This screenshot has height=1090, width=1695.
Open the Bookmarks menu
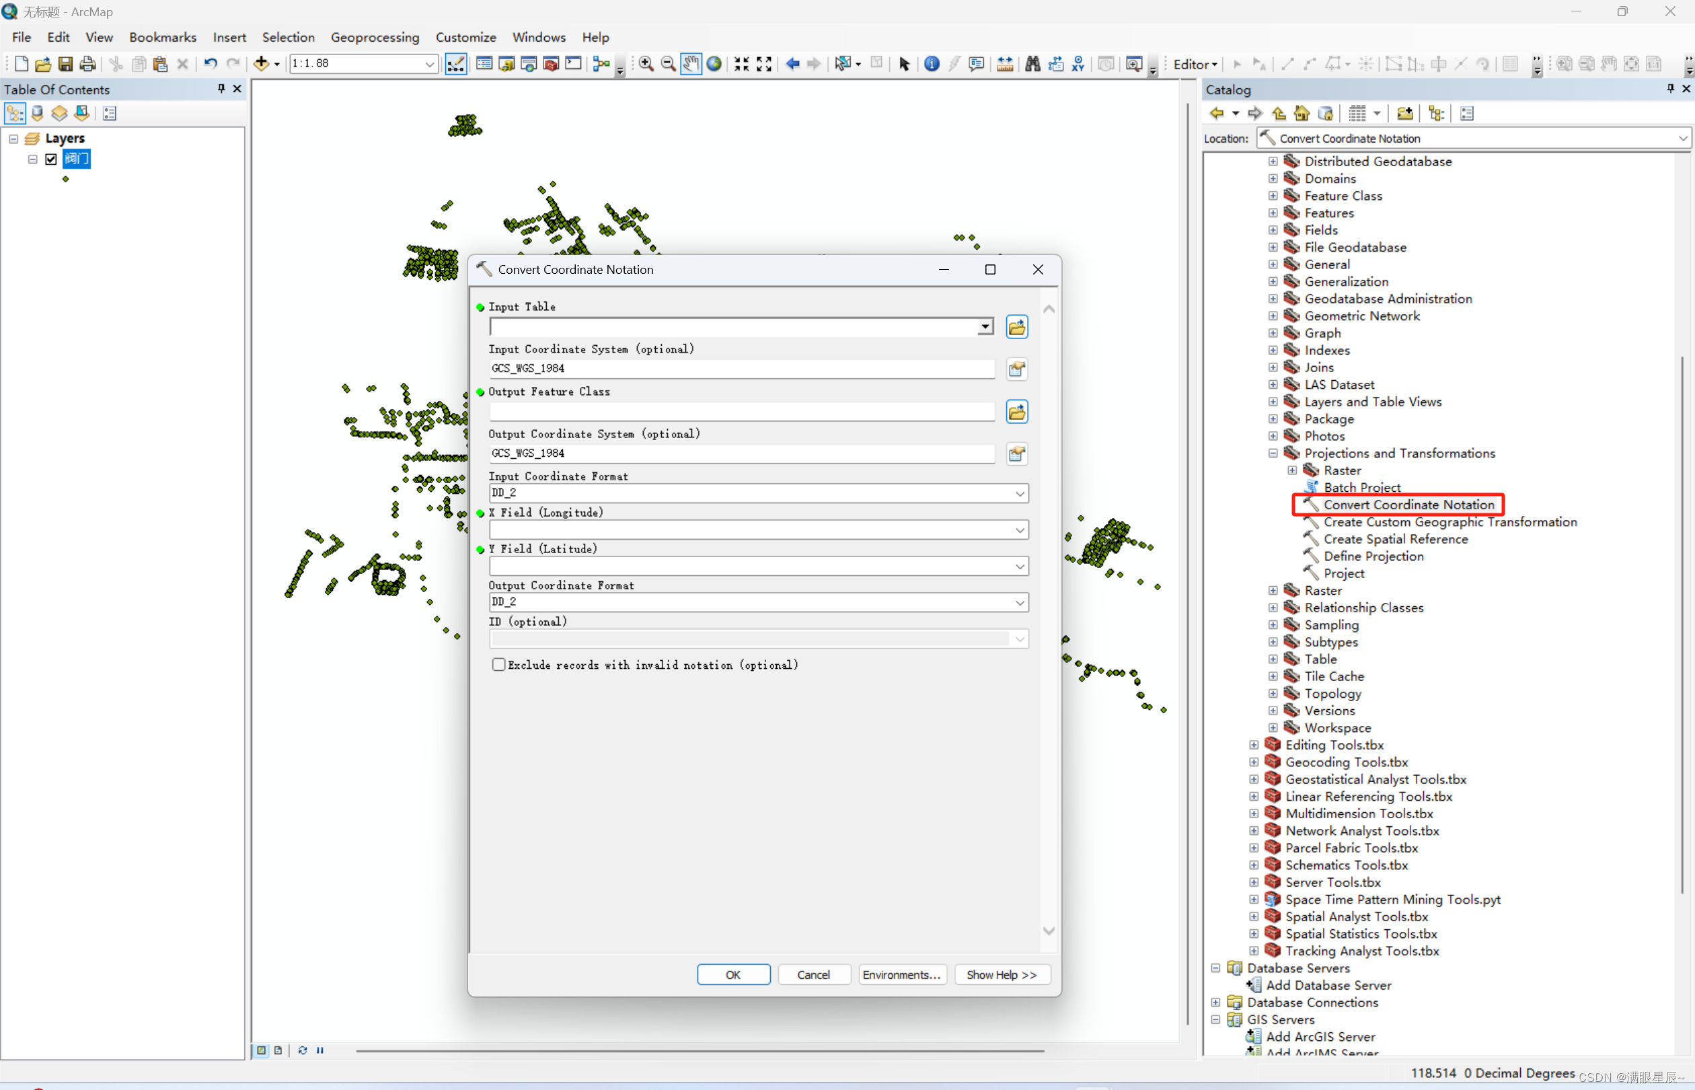click(x=162, y=37)
